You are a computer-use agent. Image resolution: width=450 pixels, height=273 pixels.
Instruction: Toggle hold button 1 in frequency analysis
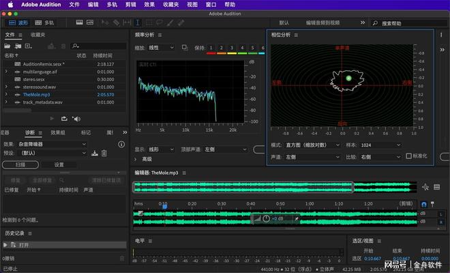211,48
